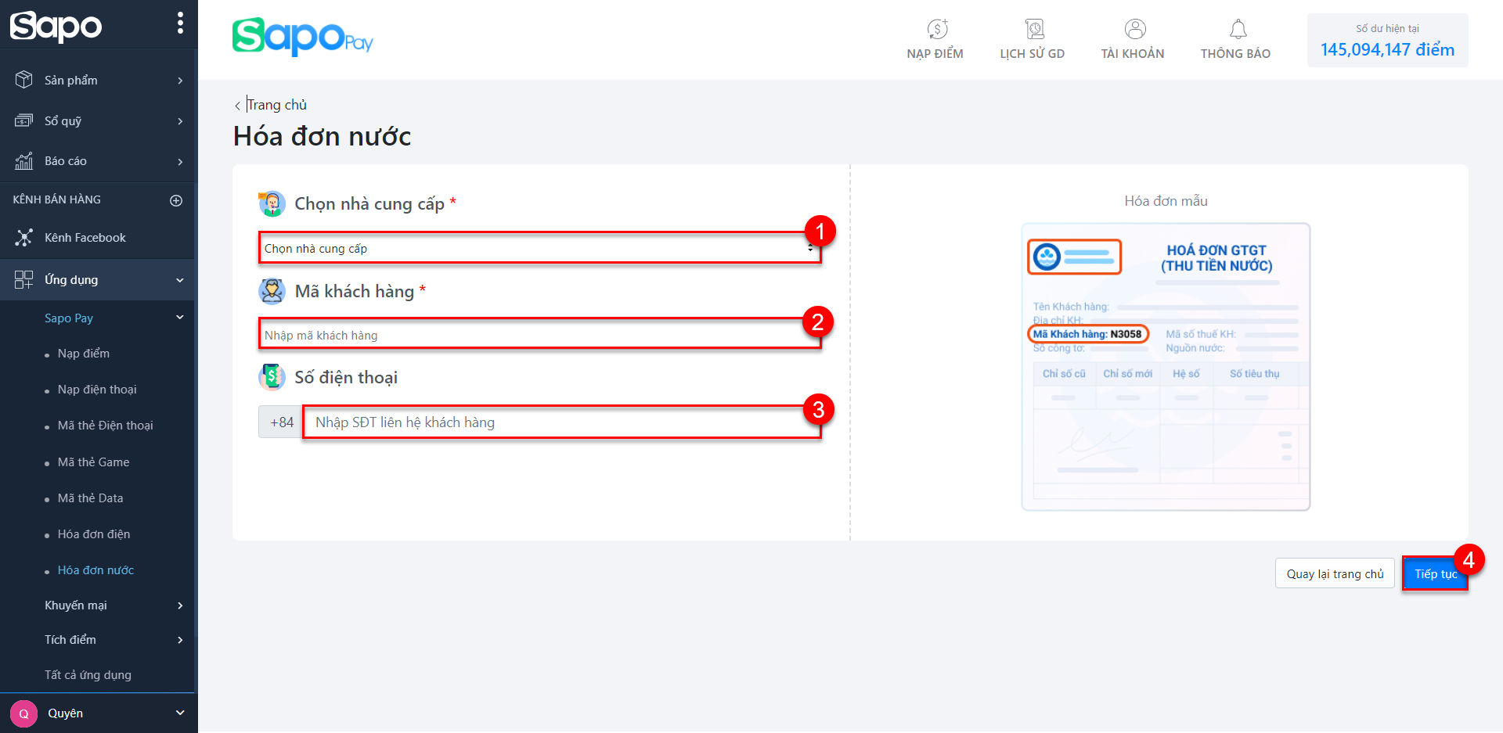1503x733 pixels.
Task: Expand the Báo cáo submenu arrow
Action: tap(180, 162)
